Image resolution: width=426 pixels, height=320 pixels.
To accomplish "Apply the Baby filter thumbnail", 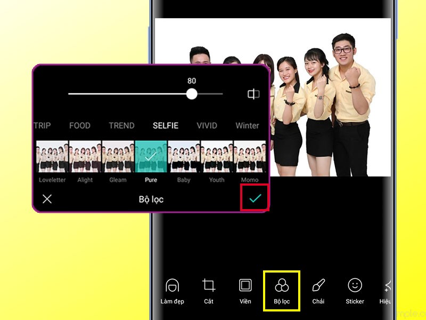I will click(184, 156).
